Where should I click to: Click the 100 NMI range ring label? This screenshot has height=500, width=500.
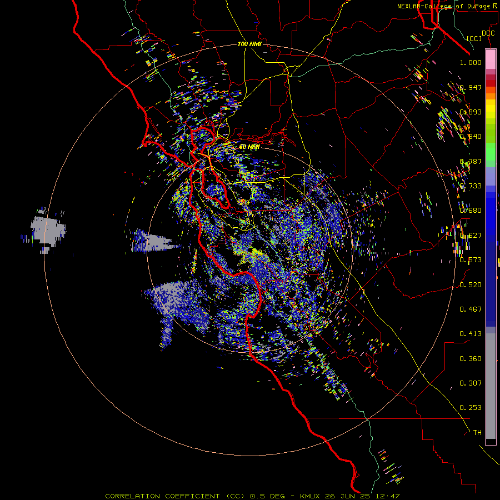249,44
